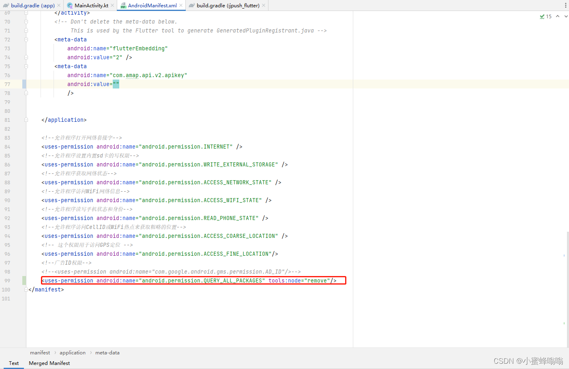Click the READ_PHONE_STATE permission line
The height and width of the screenshot is (369, 569).
(x=155, y=218)
